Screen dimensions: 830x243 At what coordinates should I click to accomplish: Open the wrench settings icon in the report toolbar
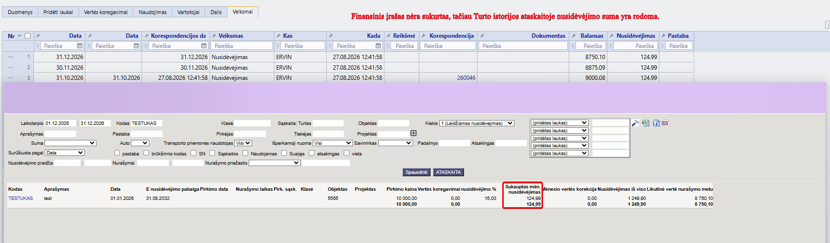(x=635, y=123)
